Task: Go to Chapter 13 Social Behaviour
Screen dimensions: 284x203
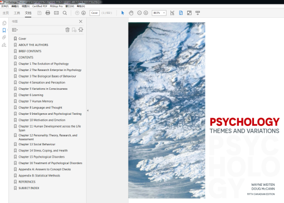Action: pyautogui.click(x=37, y=144)
